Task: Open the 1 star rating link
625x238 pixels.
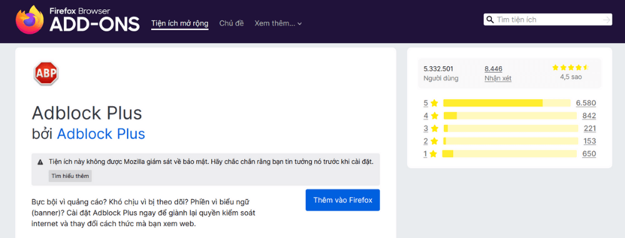Action: pos(431,154)
